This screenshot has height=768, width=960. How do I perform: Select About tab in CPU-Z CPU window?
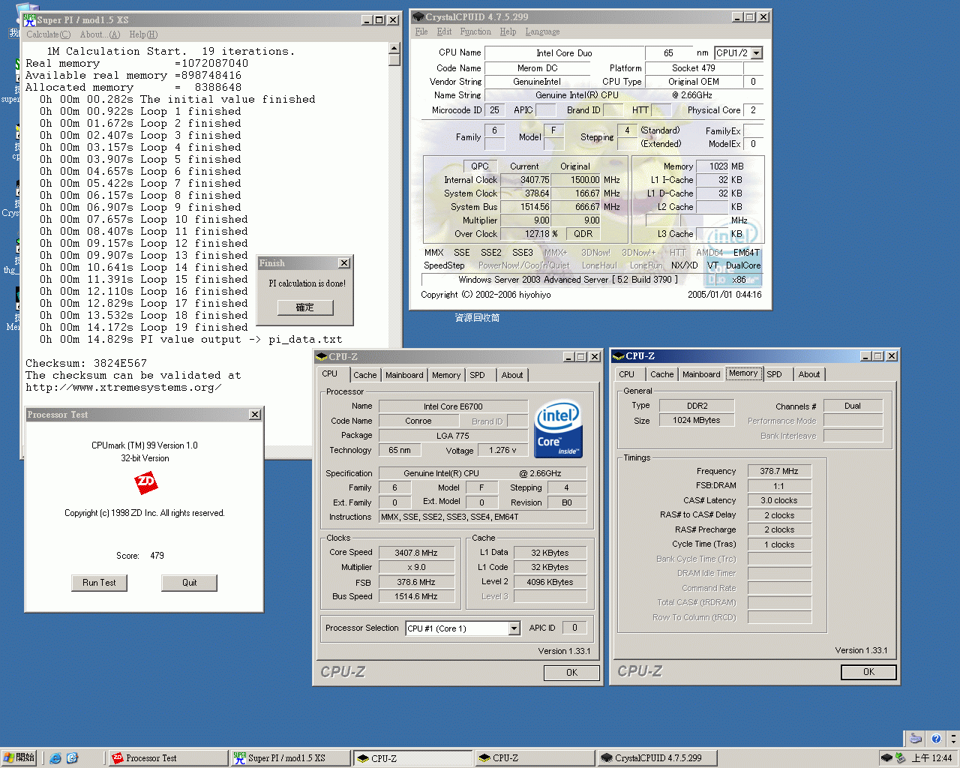[x=512, y=375]
